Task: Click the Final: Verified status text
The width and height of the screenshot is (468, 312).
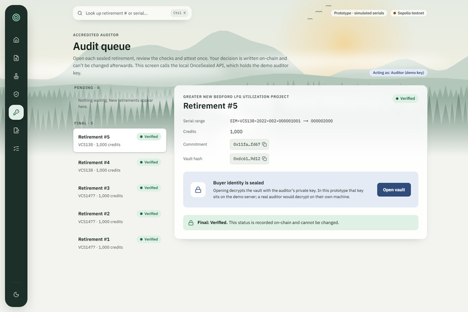Action: click(x=213, y=223)
